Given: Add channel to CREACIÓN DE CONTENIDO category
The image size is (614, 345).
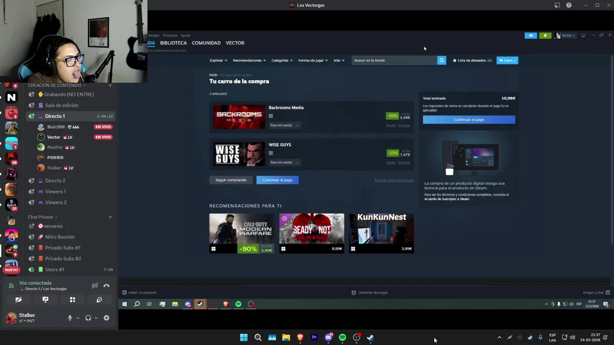Looking at the screenshot, I should 110,85.
